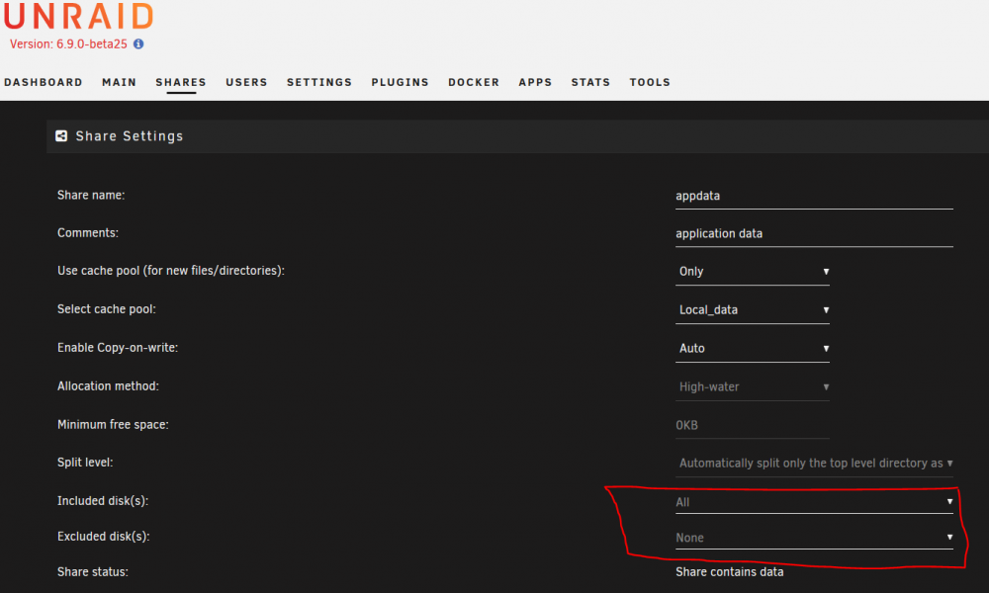Open the Apps tab
This screenshot has height=593, width=989.
point(535,83)
